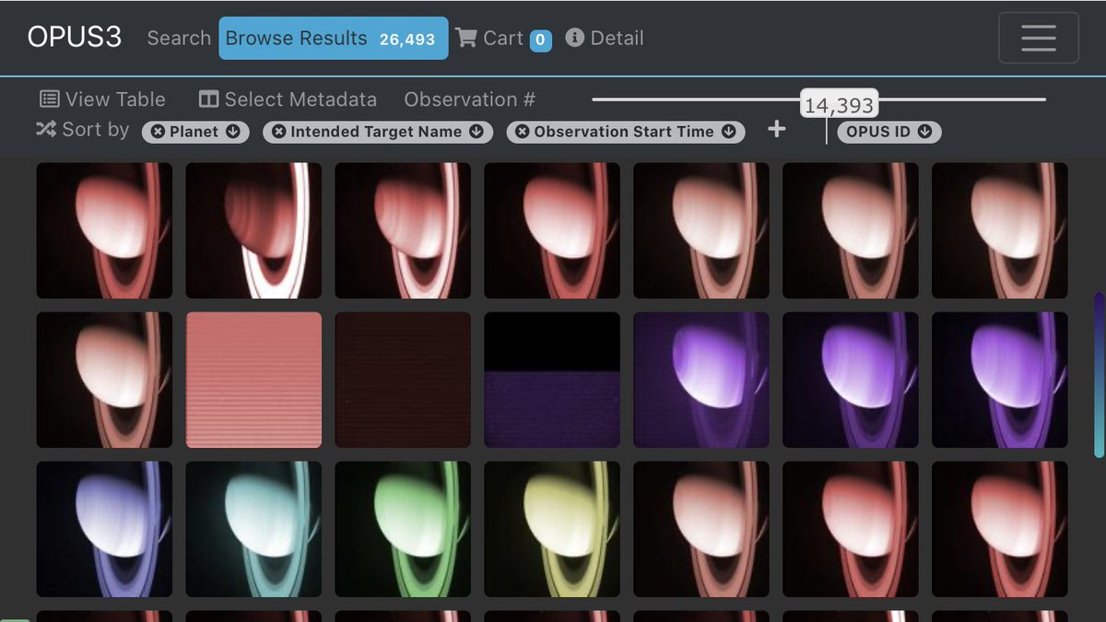
Task: Click the shopping cart icon
Action: point(466,38)
